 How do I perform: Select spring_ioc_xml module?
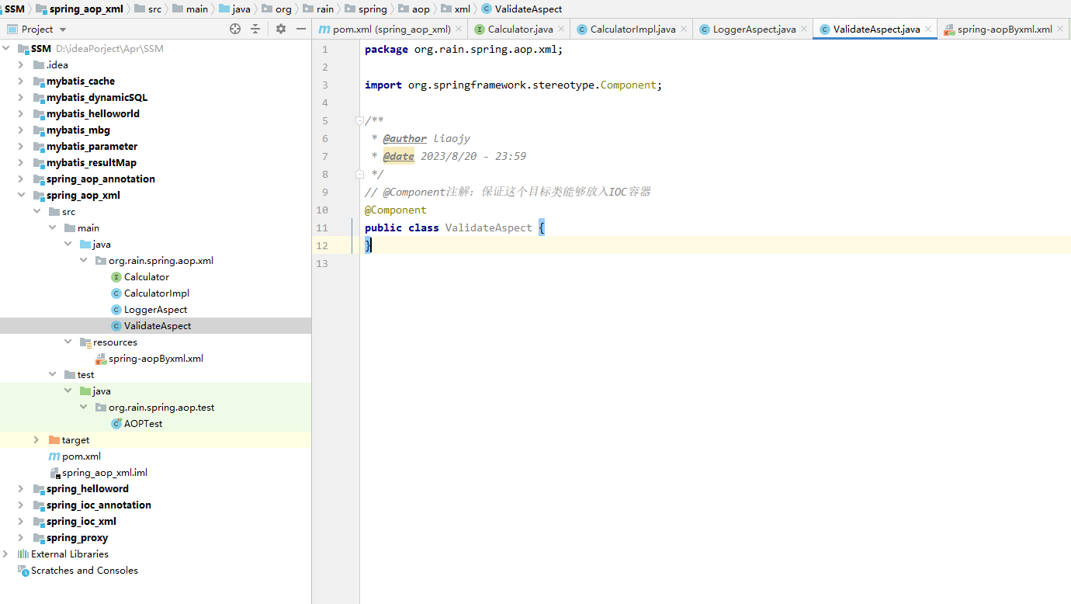[75, 522]
